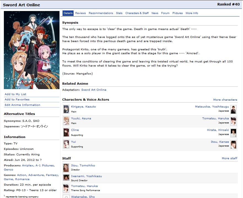Click Tomatsu Haruka voice actor photo beside Asuna
This screenshot has height=198, width=243.
(x=233, y=121)
